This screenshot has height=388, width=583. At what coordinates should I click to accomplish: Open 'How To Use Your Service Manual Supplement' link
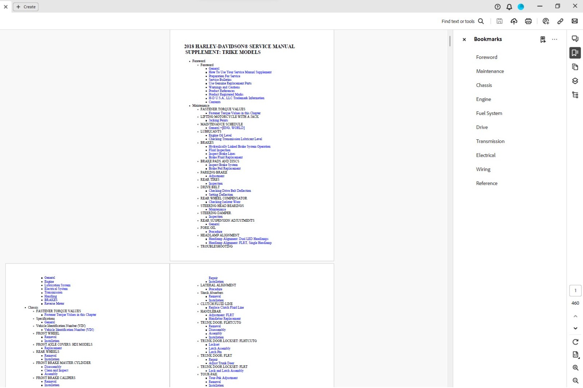tap(240, 72)
